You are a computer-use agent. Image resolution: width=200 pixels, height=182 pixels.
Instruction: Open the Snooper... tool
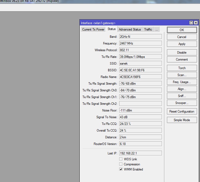(182, 103)
